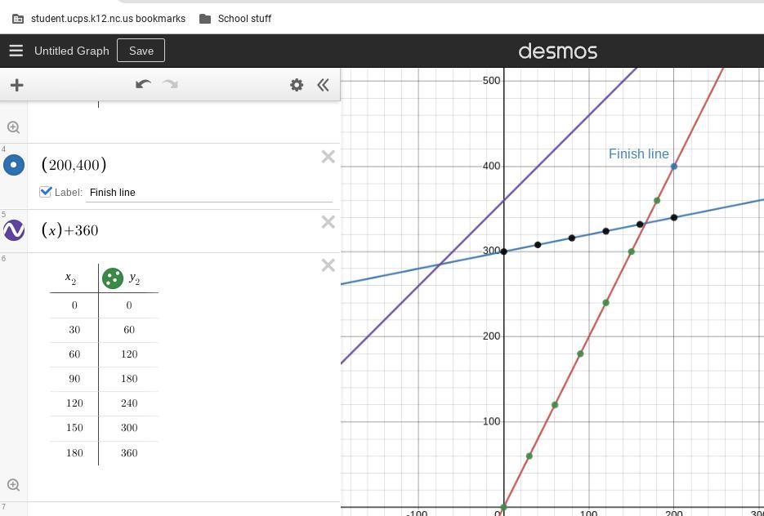
Task: Select table cell with value 240
Action: click(x=128, y=403)
